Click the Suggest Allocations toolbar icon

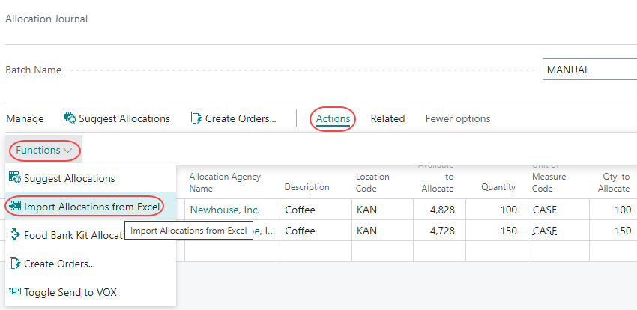point(70,118)
